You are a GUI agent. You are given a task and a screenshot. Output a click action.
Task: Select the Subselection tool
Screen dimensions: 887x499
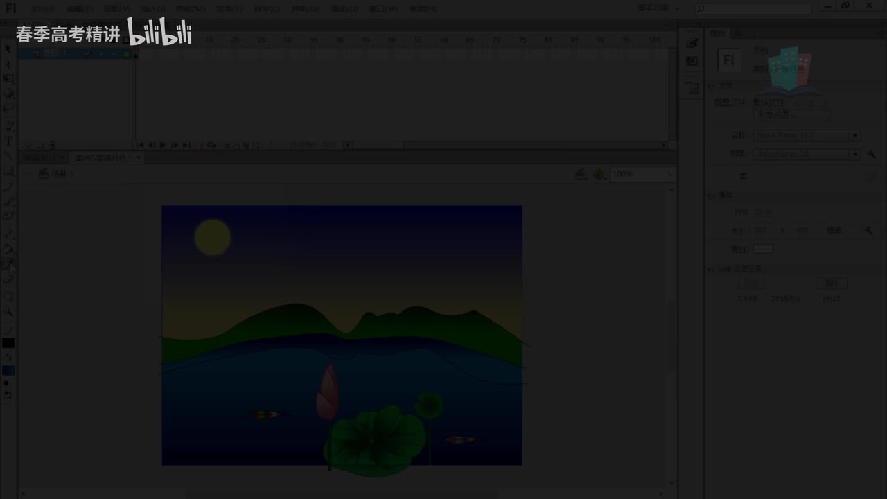pos(8,64)
